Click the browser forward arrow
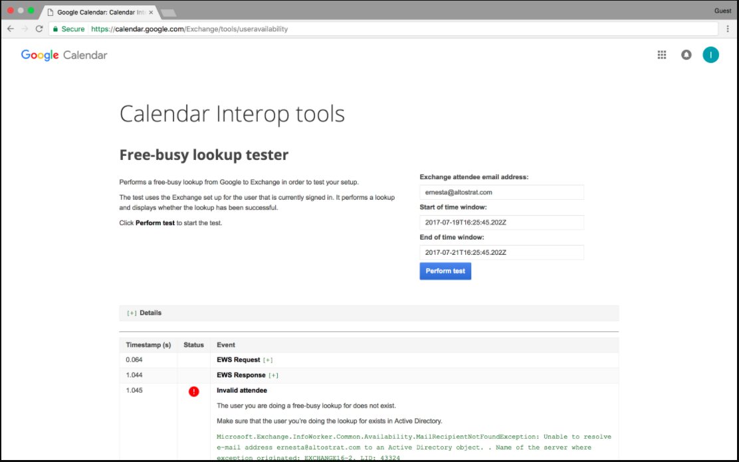Viewport: 739px width, 462px height. [25, 29]
